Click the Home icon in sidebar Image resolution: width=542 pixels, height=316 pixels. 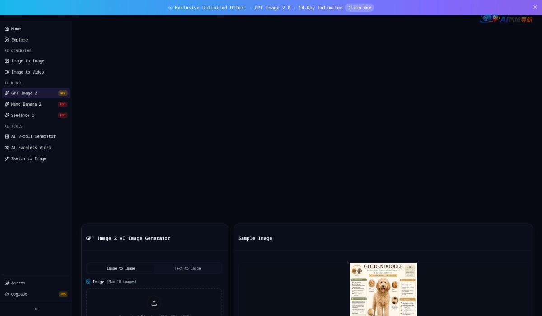[7, 29]
